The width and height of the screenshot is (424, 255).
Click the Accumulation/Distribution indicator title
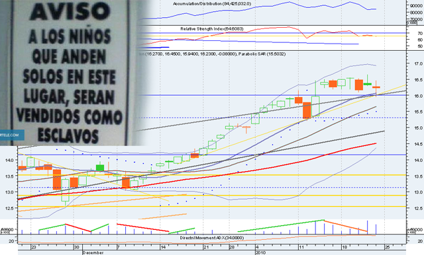(212, 4)
